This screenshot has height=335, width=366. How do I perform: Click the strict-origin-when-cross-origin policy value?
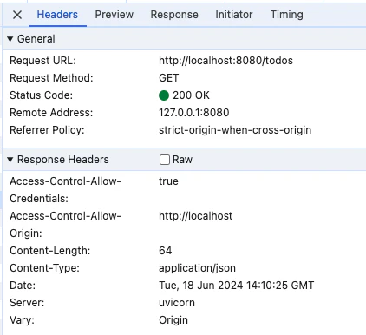(x=235, y=130)
